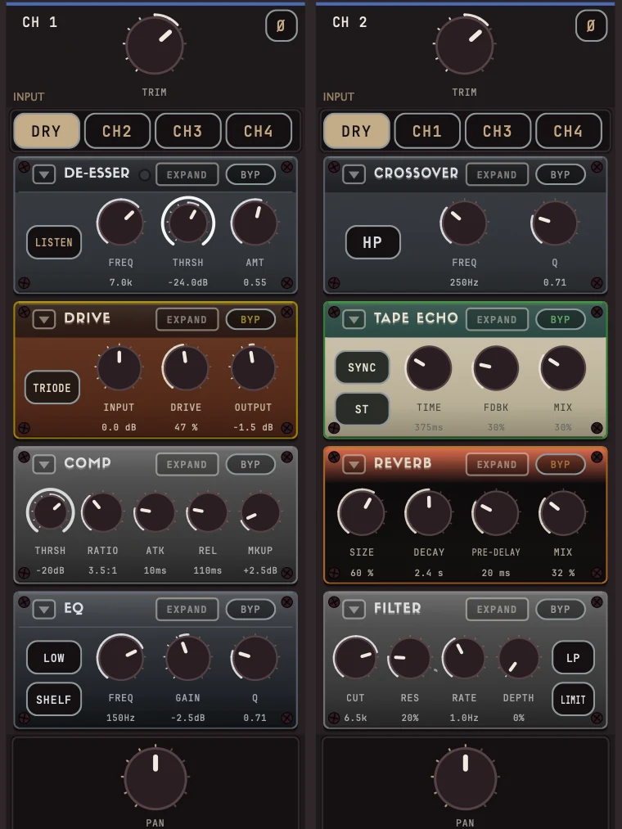
Task: Bypass the CROSSOVER module
Action: [x=560, y=174]
